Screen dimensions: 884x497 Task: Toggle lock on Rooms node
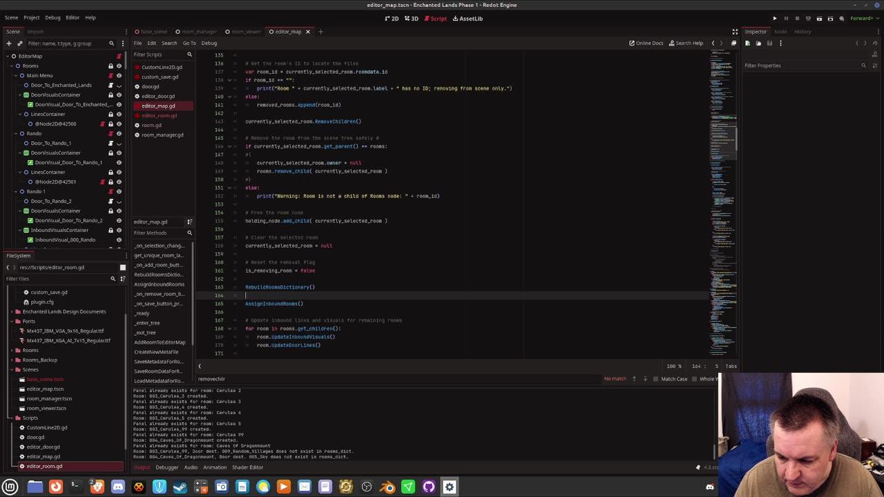point(110,66)
